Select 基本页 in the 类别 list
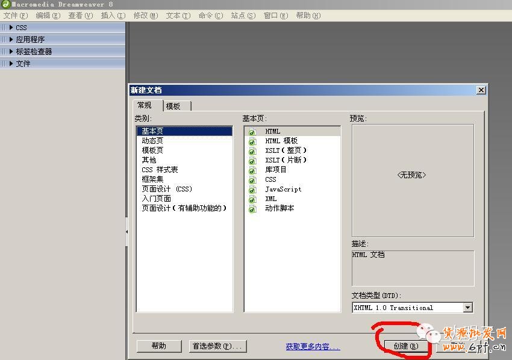 [x=184, y=131]
